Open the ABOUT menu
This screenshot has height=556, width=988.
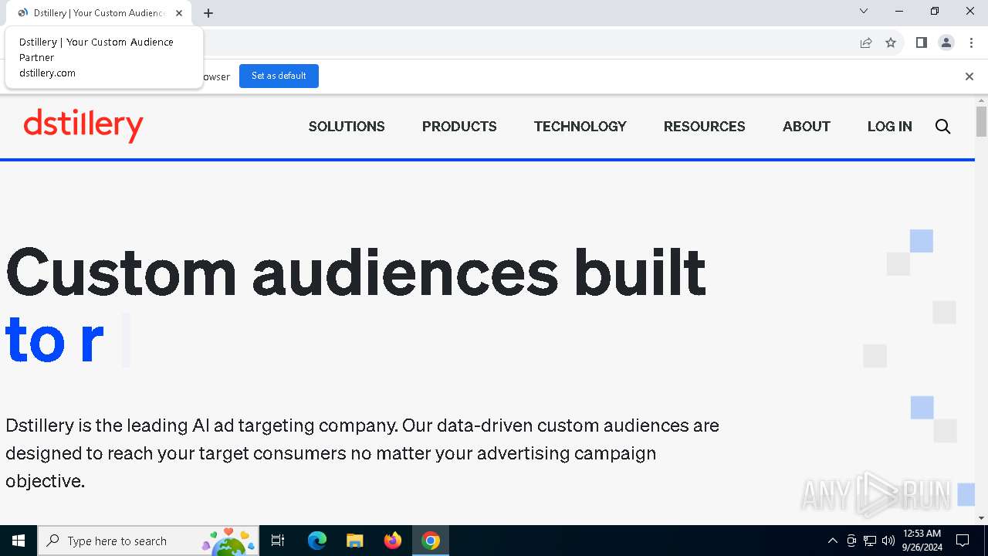coord(807,127)
